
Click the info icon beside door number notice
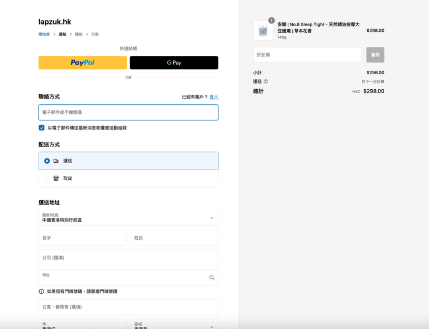pyautogui.click(x=41, y=291)
